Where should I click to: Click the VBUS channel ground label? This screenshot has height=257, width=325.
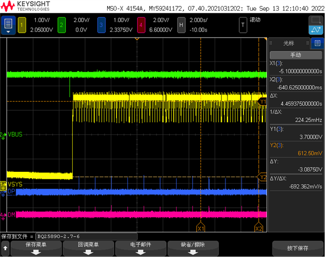[x=15, y=134]
